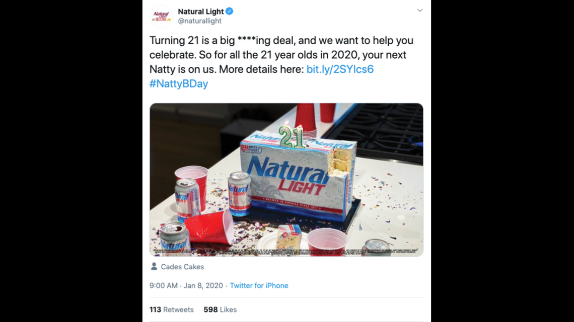Open the birthday cake tweet photo

(286, 179)
